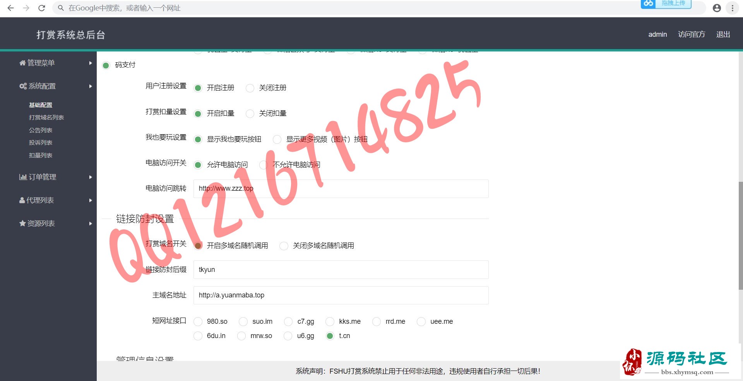This screenshot has height=381, width=743.
Task: Select 开启多域名随机调用 radio button
Action: tap(198, 246)
